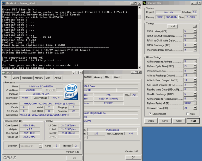Open About tab in the rear CPU-Z window

coord(116,77)
